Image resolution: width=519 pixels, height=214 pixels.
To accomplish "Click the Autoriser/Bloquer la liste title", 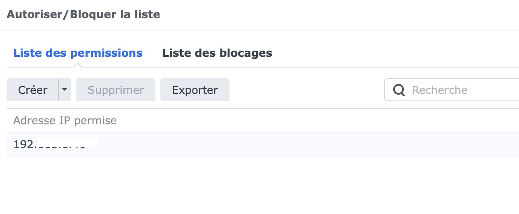I will [83, 15].
